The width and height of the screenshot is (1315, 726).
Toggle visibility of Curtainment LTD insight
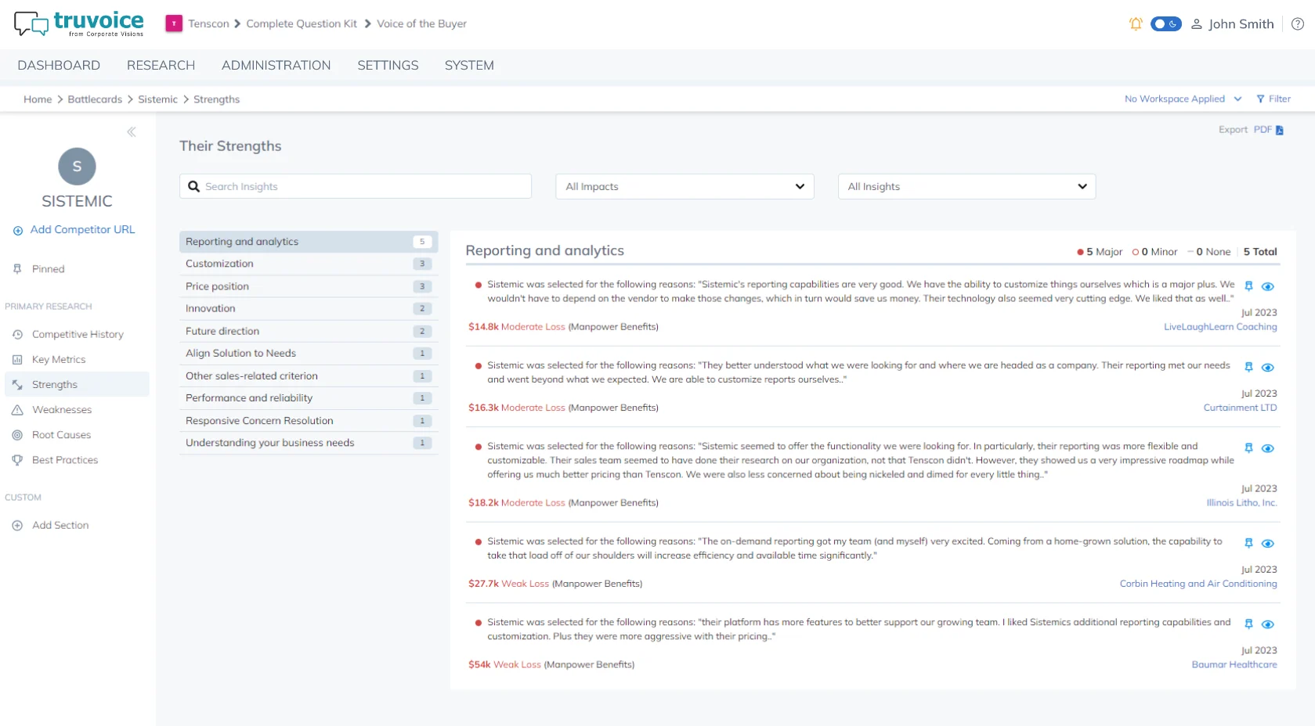tap(1268, 367)
